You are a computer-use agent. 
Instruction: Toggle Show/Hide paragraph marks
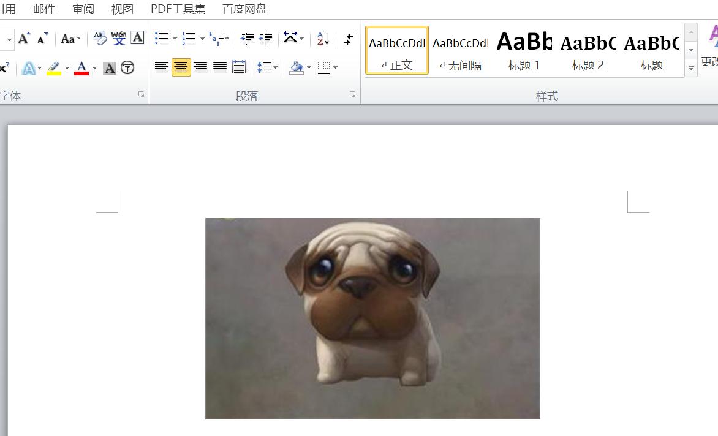348,38
